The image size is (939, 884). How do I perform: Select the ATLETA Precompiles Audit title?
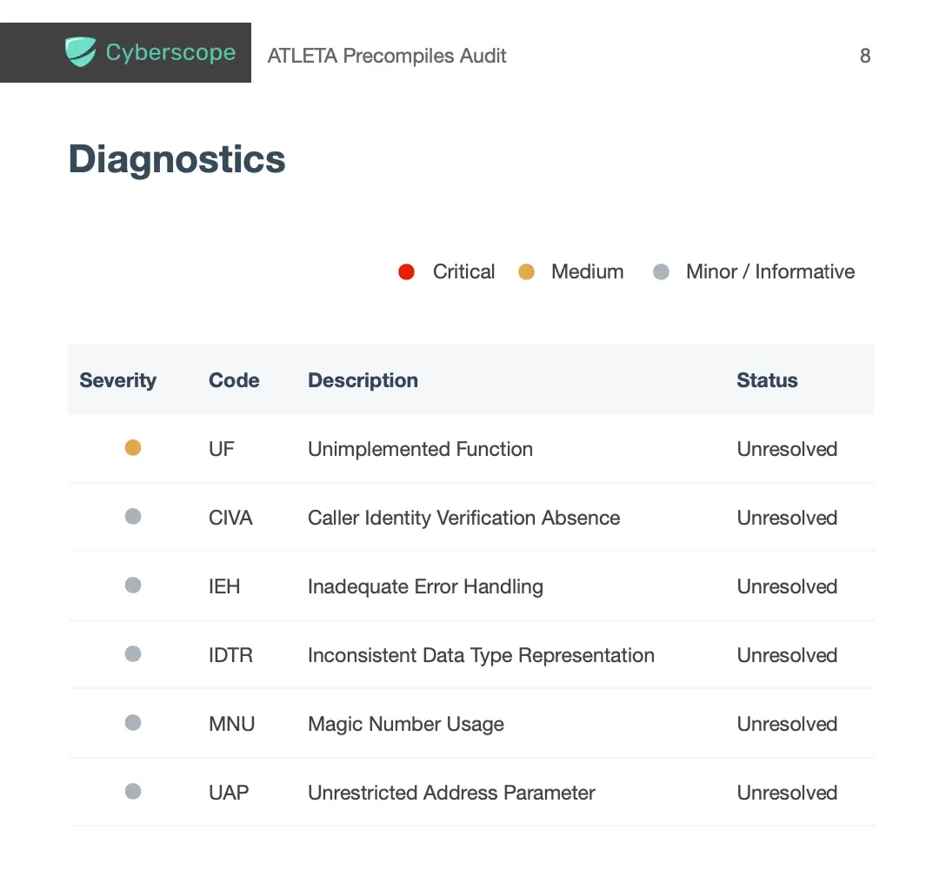click(x=387, y=56)
